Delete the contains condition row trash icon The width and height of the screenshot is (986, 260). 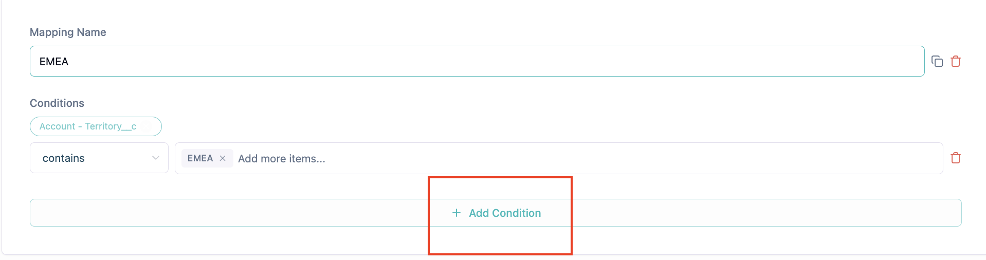tap(956, 158)
